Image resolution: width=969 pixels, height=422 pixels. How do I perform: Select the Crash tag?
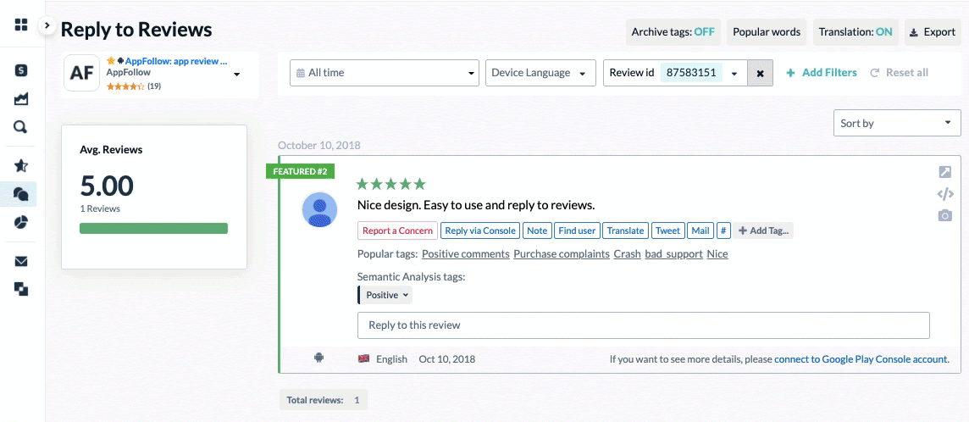(x=627, y=254)
